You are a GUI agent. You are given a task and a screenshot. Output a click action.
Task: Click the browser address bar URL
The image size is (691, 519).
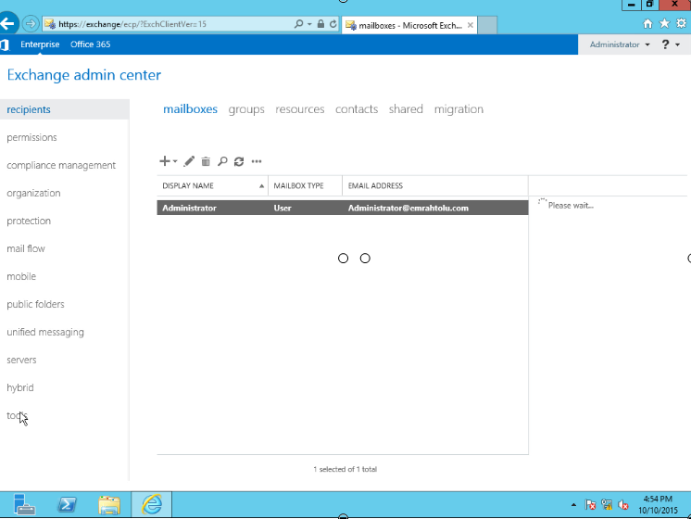tap(132, 24)
